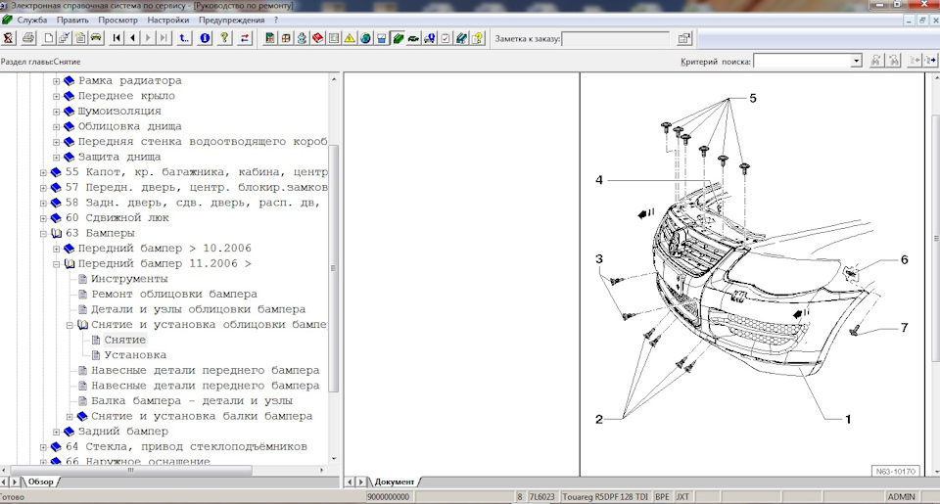Viewport: 940px width, 504px height.
Task: Click the yellow question mark help icon
Action: [x=224, y=39]
